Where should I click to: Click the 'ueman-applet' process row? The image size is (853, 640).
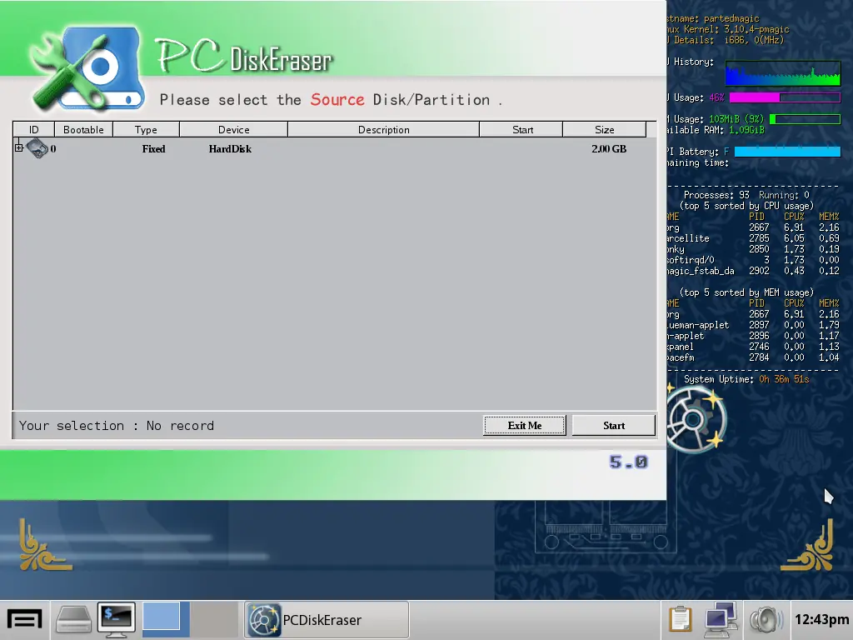click(753, 325)
